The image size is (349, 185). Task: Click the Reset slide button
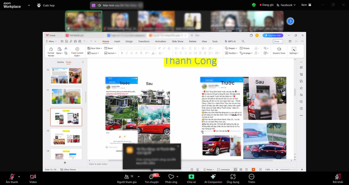pyautogui.click(x=108, y=48)
